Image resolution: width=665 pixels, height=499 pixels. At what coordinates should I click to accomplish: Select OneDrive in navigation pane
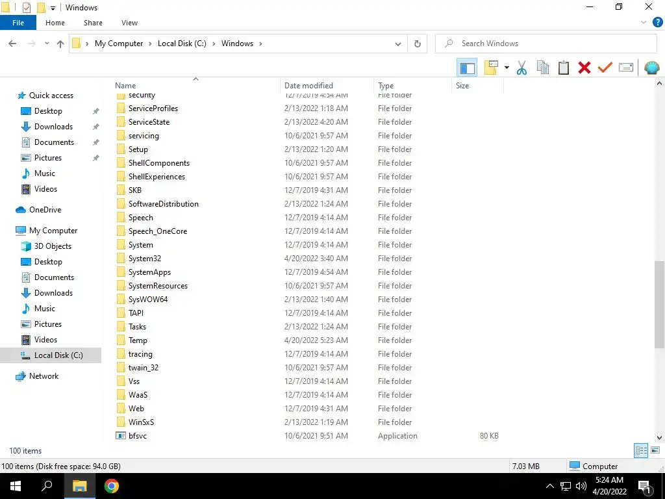tap(45, 210)
